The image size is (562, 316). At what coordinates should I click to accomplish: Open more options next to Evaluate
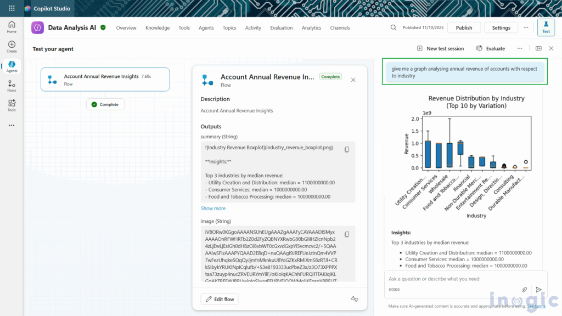tap(519, 48)
